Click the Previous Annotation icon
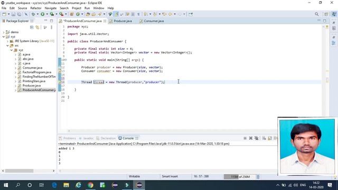The height and width of the screenshot is (190, 338). [155, 14]
